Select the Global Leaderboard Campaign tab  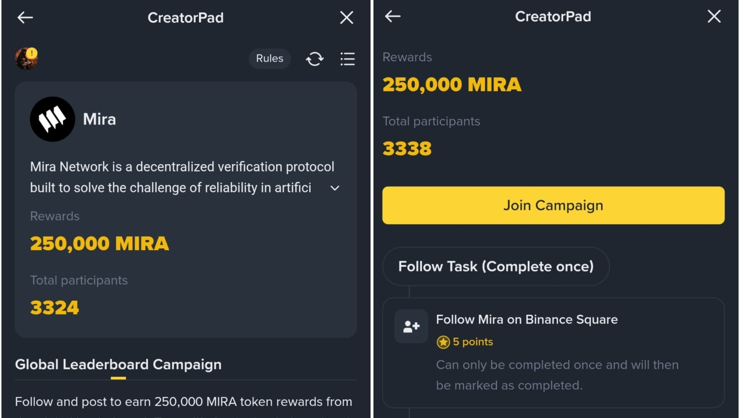(x=118, y=365)
